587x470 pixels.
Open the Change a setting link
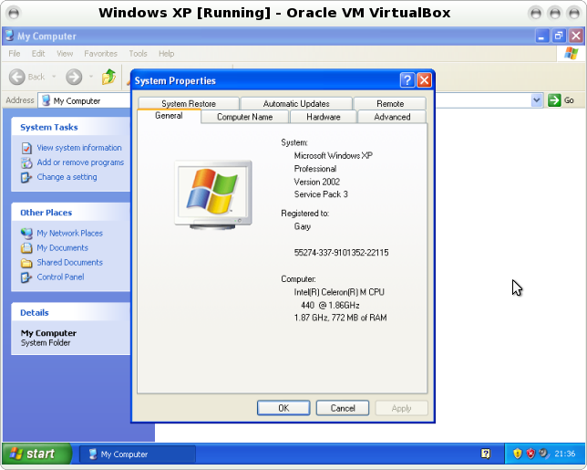(67, 177)
